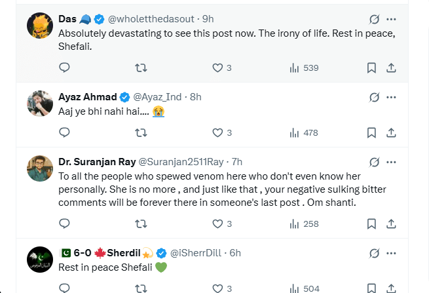Image resolution: width=429 pixels, height=293 pixels.
Task: Click Ayaz Ahmad's profile picture
Action: (39, 103)
